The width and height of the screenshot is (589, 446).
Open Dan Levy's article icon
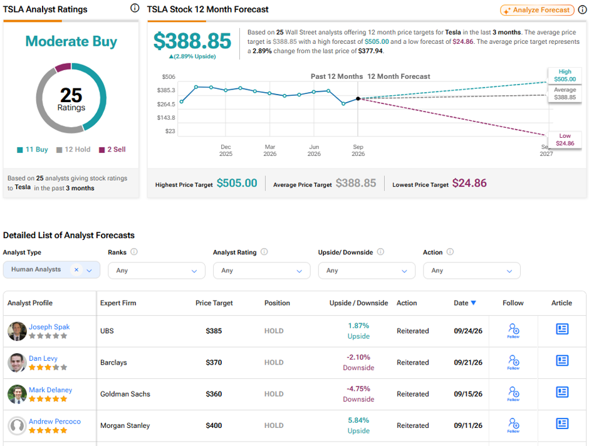point(562,360)
